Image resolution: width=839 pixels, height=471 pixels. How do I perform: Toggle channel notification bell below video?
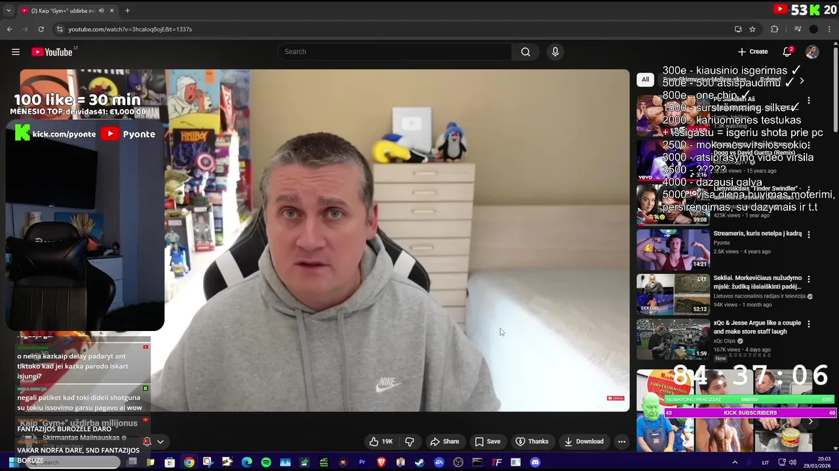[x=147, y=442]
